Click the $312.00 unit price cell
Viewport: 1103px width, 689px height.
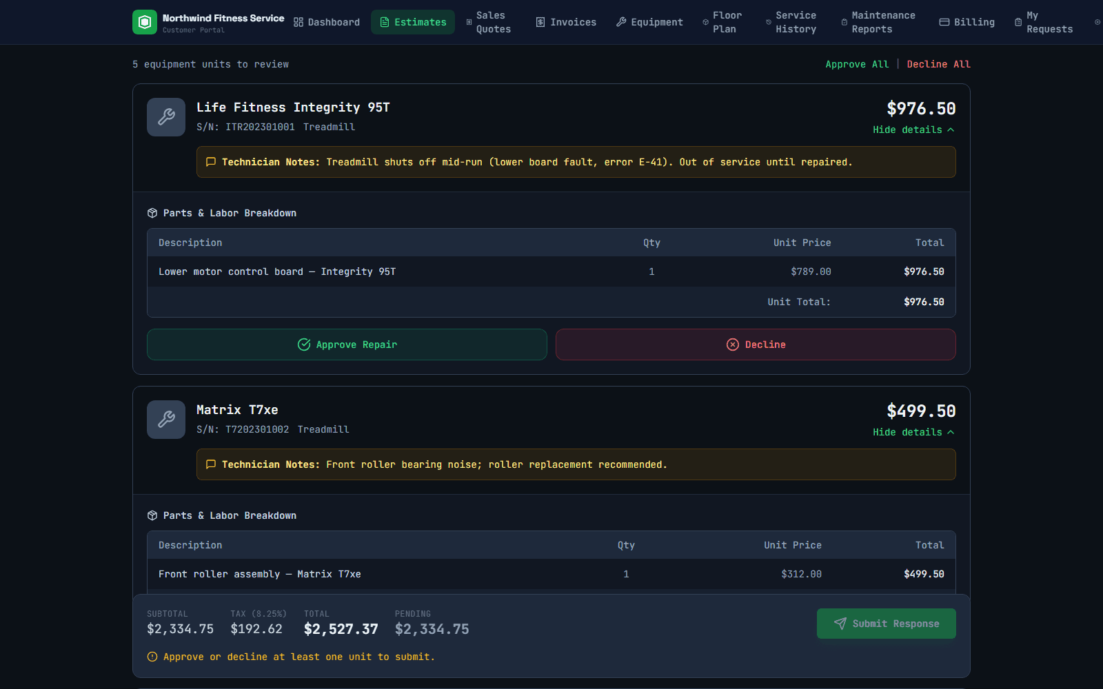click(x=801, y=574)
